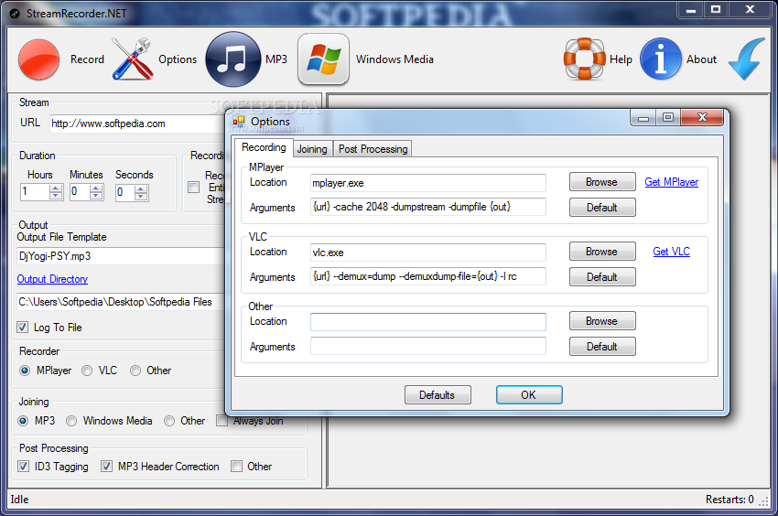Toggle the Record Entire Stream checkbox

click(x=194, y=187)
